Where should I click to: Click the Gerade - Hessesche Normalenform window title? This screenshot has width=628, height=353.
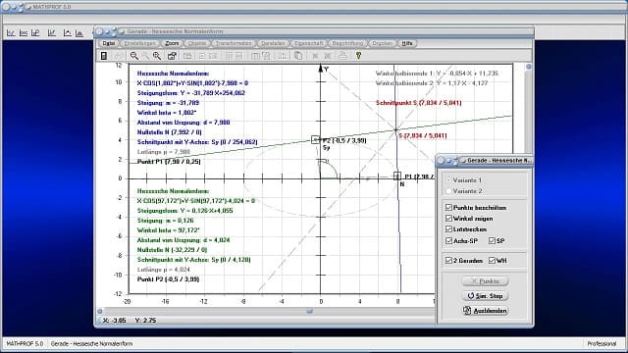[x=175, y=31]
